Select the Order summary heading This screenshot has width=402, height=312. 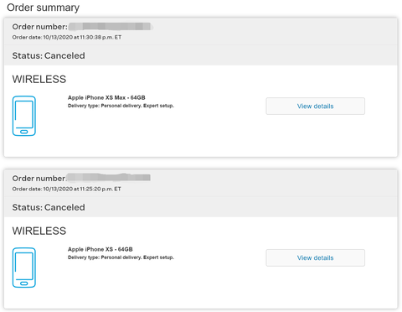pyautogui.click(x=43, y=8)
